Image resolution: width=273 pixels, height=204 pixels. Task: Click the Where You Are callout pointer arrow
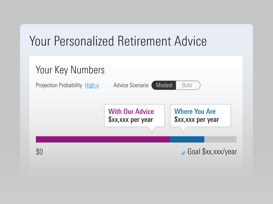click(x=183, y=129)
